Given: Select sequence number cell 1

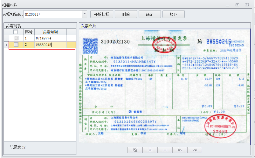Looking at the screenshot, I should tap(29, 38).
